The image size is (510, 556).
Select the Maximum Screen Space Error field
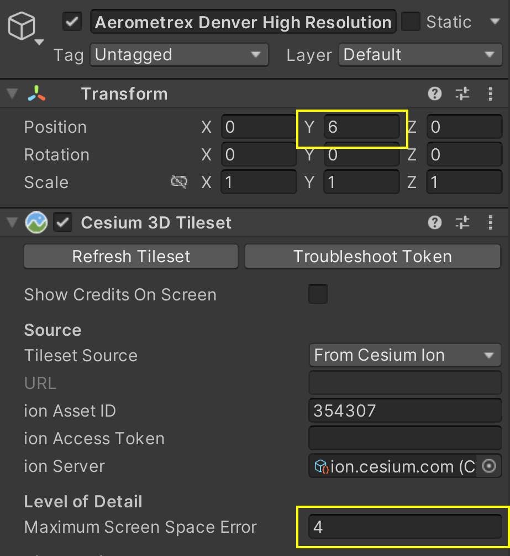404,527
